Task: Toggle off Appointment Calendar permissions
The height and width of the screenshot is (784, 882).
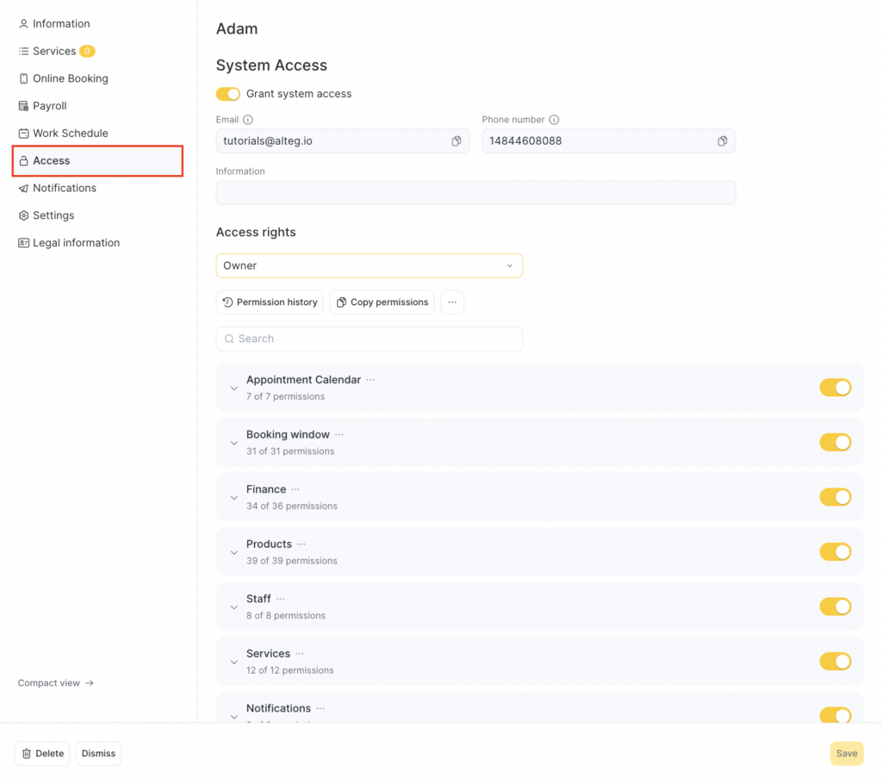Action: point(835,388)
